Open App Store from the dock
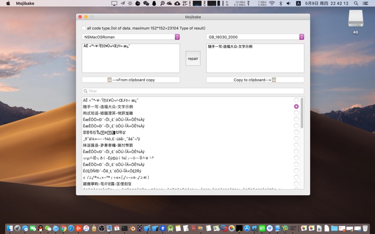375x234 pixels. (x=247, y=228)
